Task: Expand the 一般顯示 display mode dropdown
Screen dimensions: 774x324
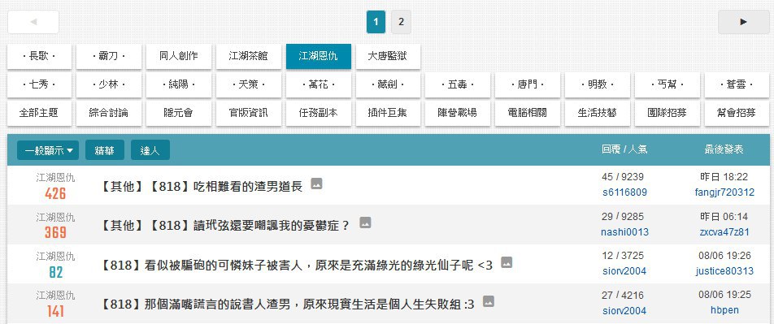Action: point(48,150)
